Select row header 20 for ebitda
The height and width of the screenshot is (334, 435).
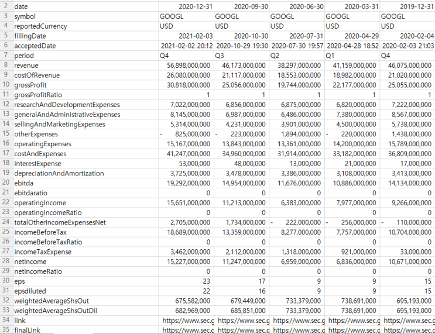(x=6, y=183)
